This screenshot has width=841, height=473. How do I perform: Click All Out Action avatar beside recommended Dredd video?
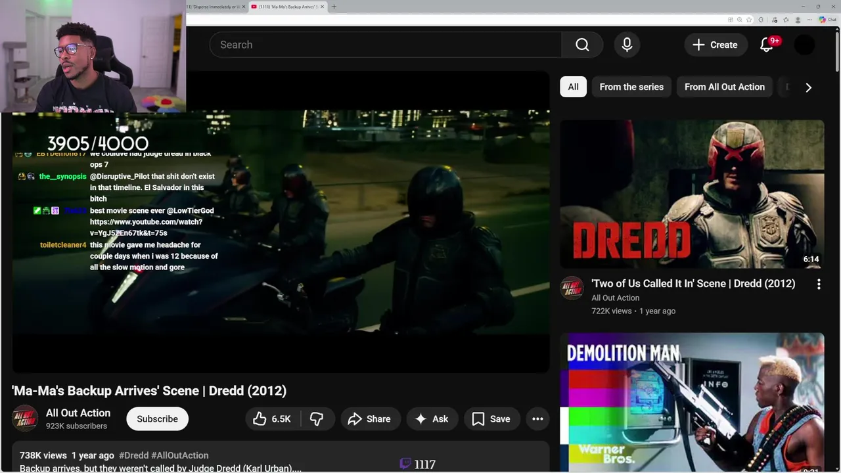pyautogui.click(x=572, y=288)
